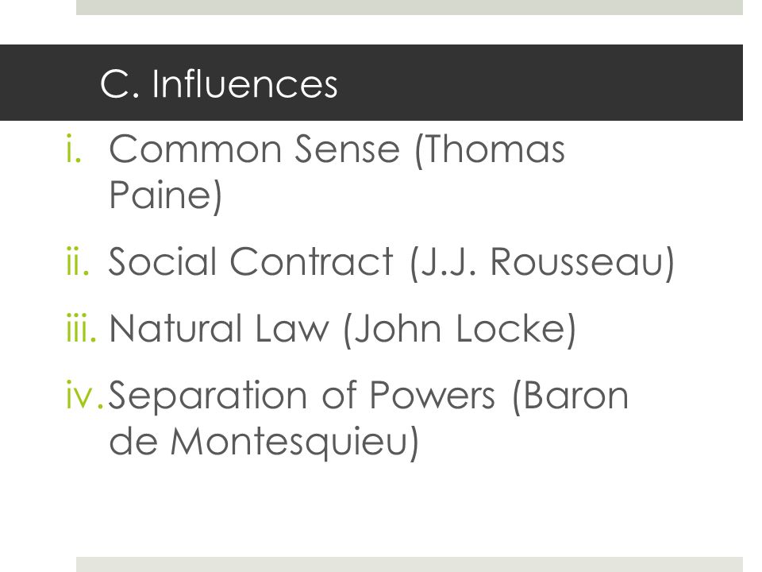
Task: Click the dark title banner background
Action: (x=534, y=83)
